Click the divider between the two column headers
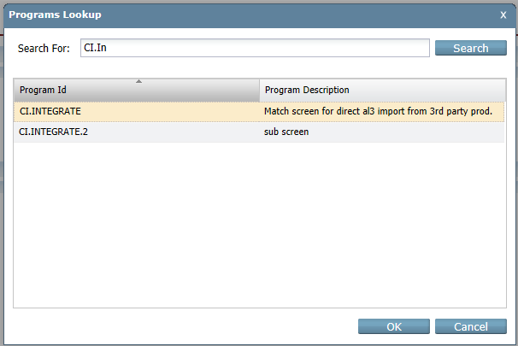This screenshot has width=518, height=346. point(259,91)
